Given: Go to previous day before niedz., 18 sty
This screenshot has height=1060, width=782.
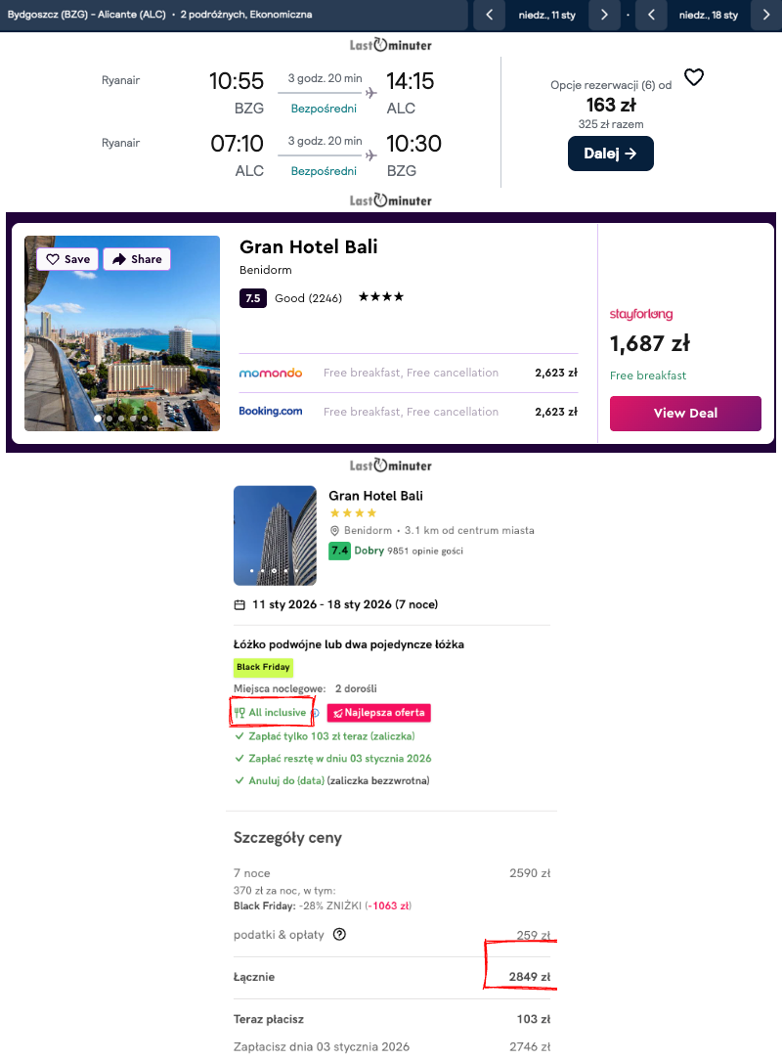Looking at the screenshot, I should tap(651, 15).
